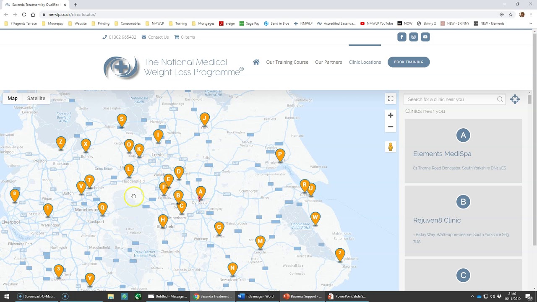Select map marker A near Doncaster

coord(201,193)
